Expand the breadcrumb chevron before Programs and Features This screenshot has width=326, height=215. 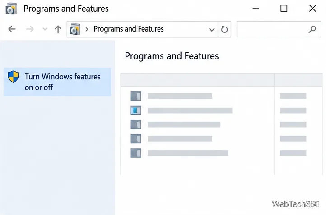(x=87, y=29)
